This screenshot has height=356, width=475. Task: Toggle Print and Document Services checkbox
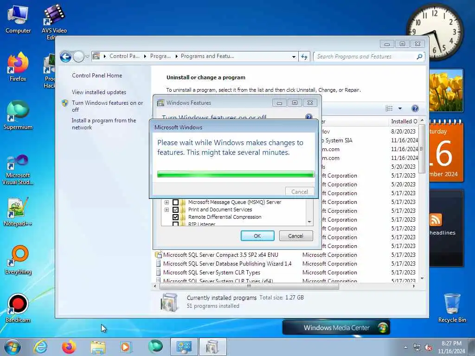(175, 210)
